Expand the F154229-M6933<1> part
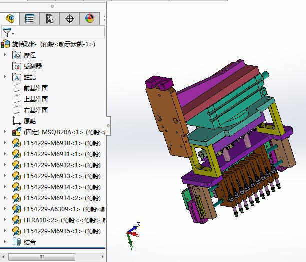 [x=5, y=175]
